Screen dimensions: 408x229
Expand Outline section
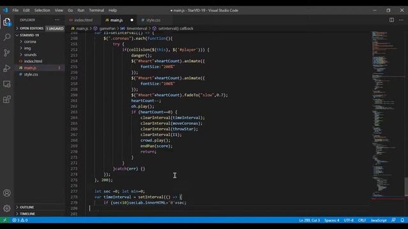(x=27, y=207)
